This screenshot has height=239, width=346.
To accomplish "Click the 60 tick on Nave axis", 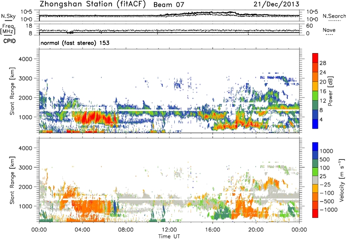I will [x=309, y=26].
